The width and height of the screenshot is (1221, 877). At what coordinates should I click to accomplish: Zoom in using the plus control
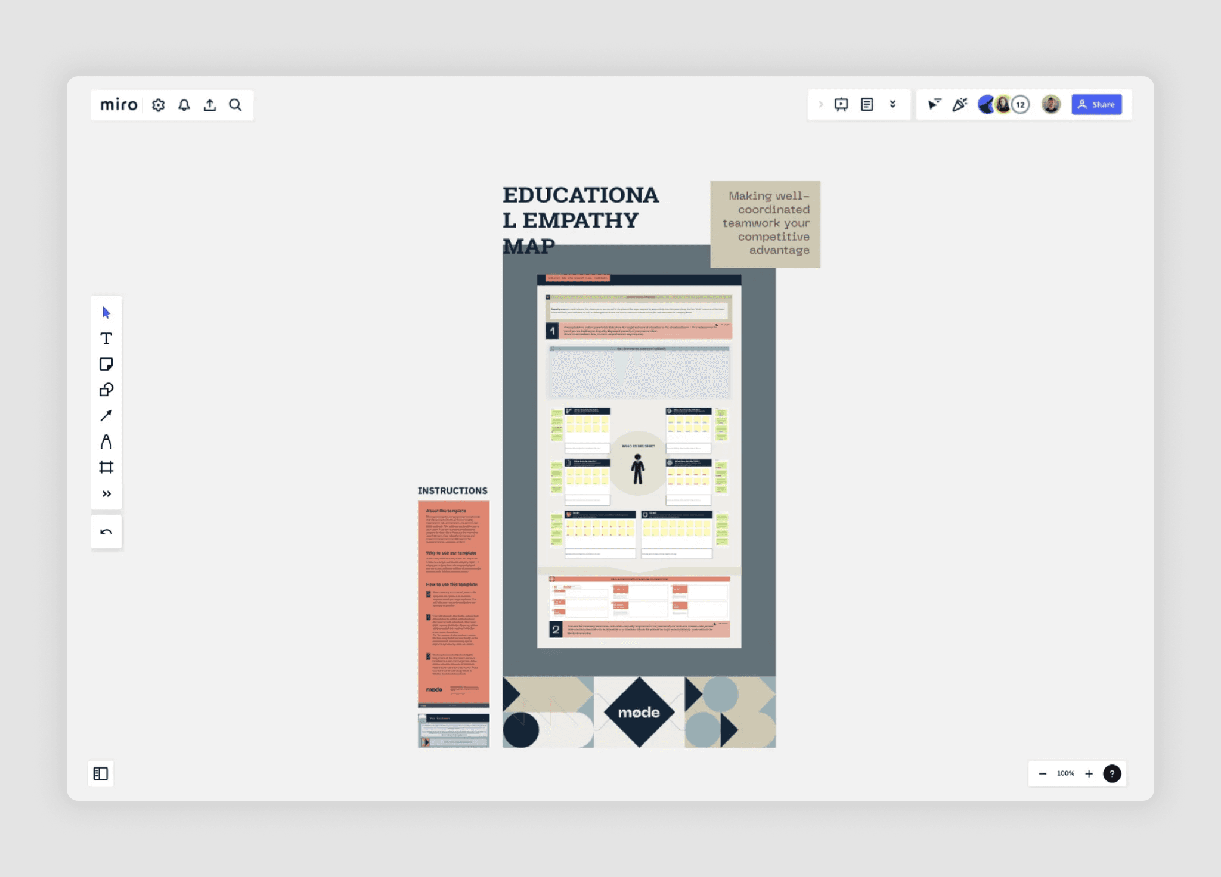pyautogui.click(x=1089, y=773)
